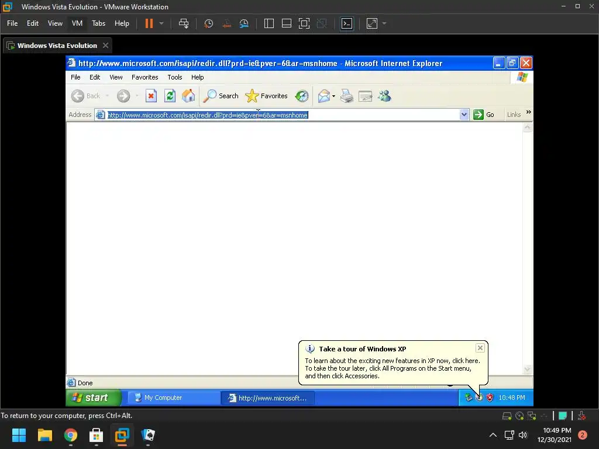Click the XP network tray icon
Image resolution: width=599 pixels, height=449 pixels.
point(469,398)
